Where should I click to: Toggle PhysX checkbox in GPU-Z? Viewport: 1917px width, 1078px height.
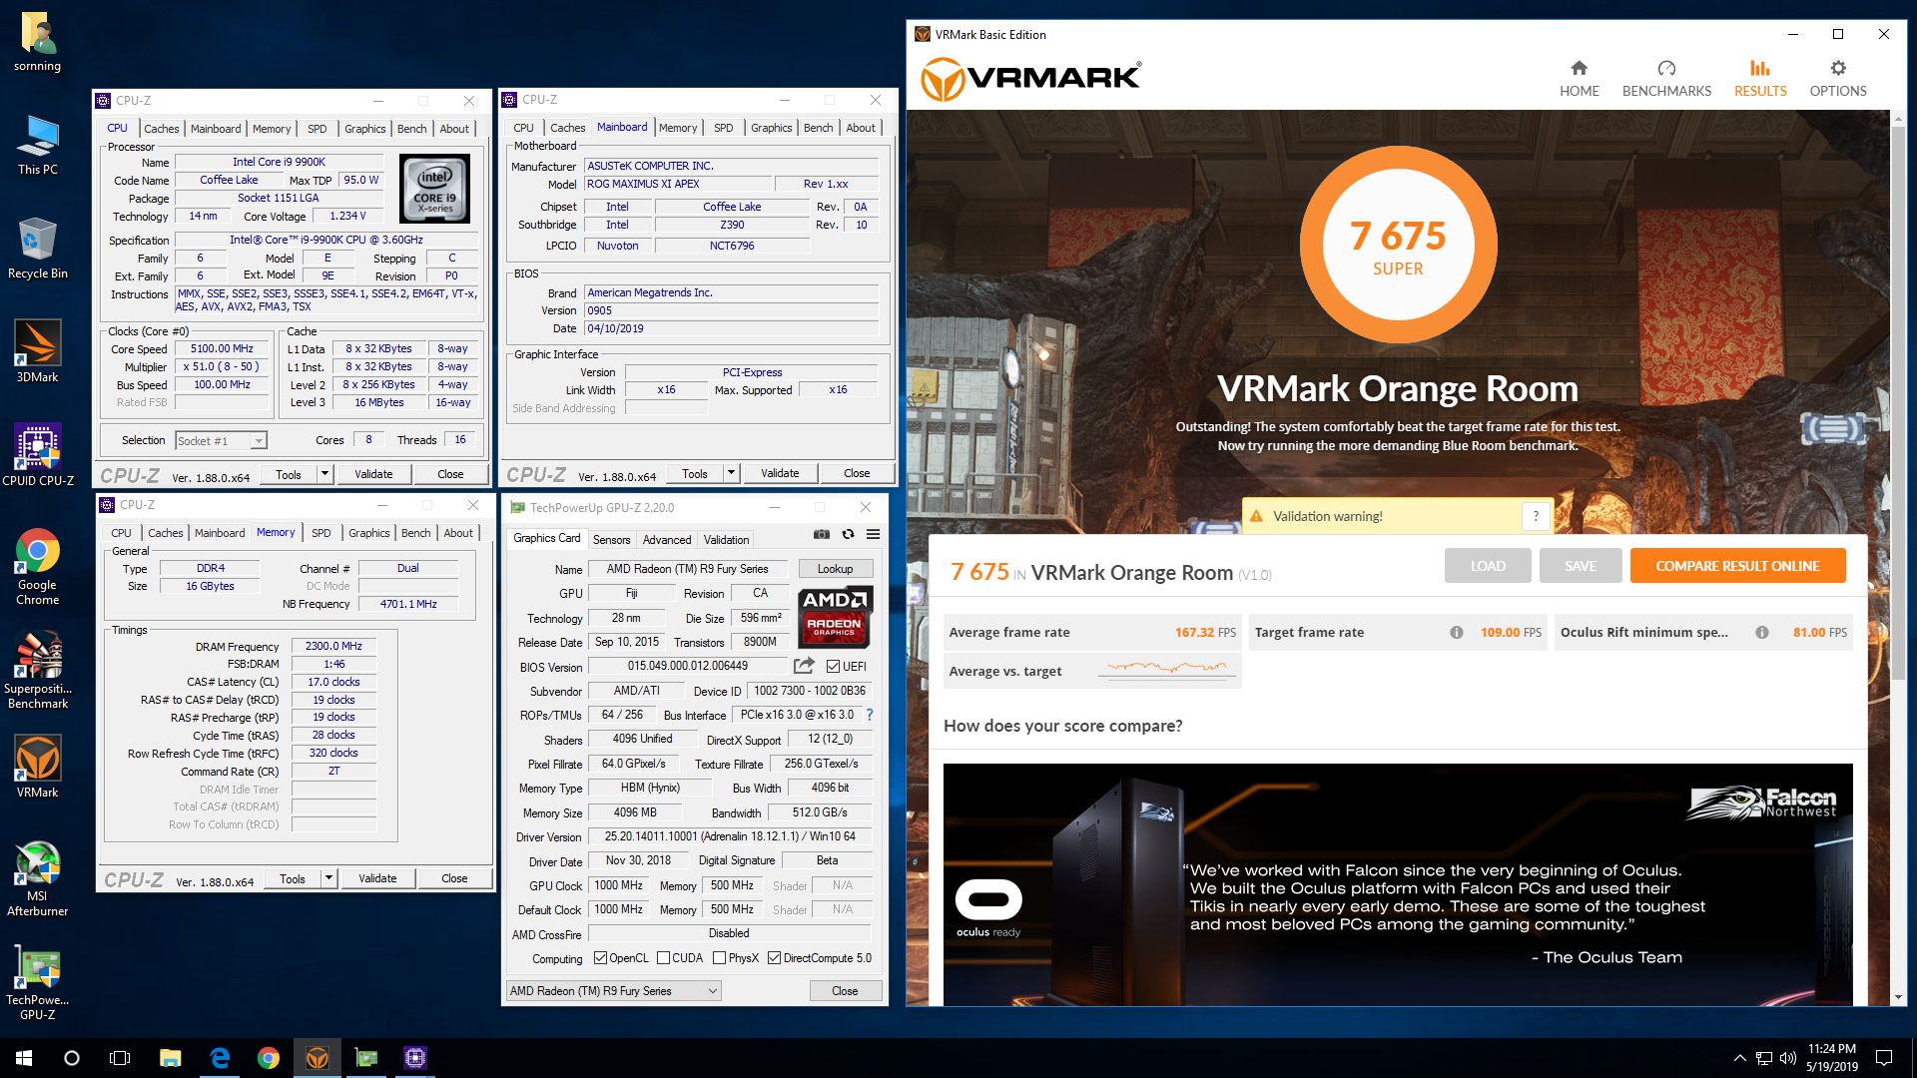point(719,958)
